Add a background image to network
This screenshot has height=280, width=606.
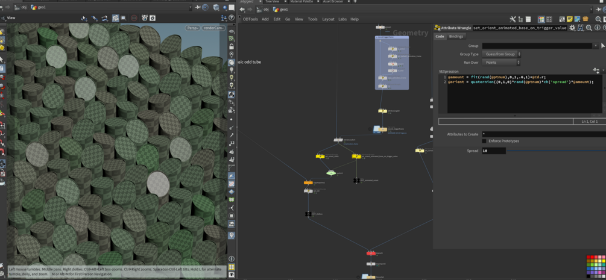coord(577,19)
